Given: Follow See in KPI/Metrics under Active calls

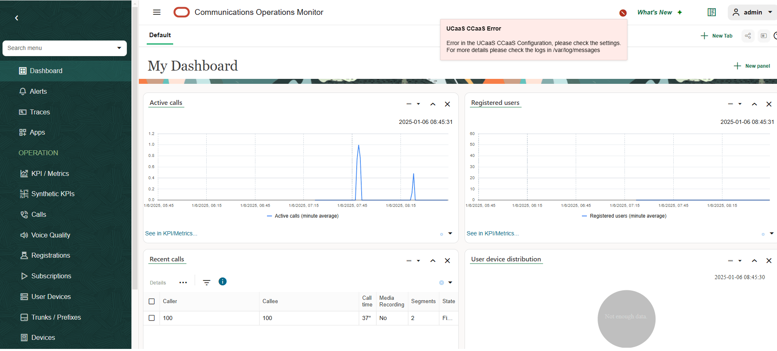Looking at the screenshot, I should (x=171, y=233).
